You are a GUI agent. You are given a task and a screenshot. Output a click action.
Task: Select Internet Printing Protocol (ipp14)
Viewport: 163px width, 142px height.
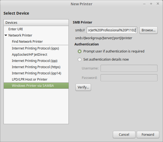[36, 73]
